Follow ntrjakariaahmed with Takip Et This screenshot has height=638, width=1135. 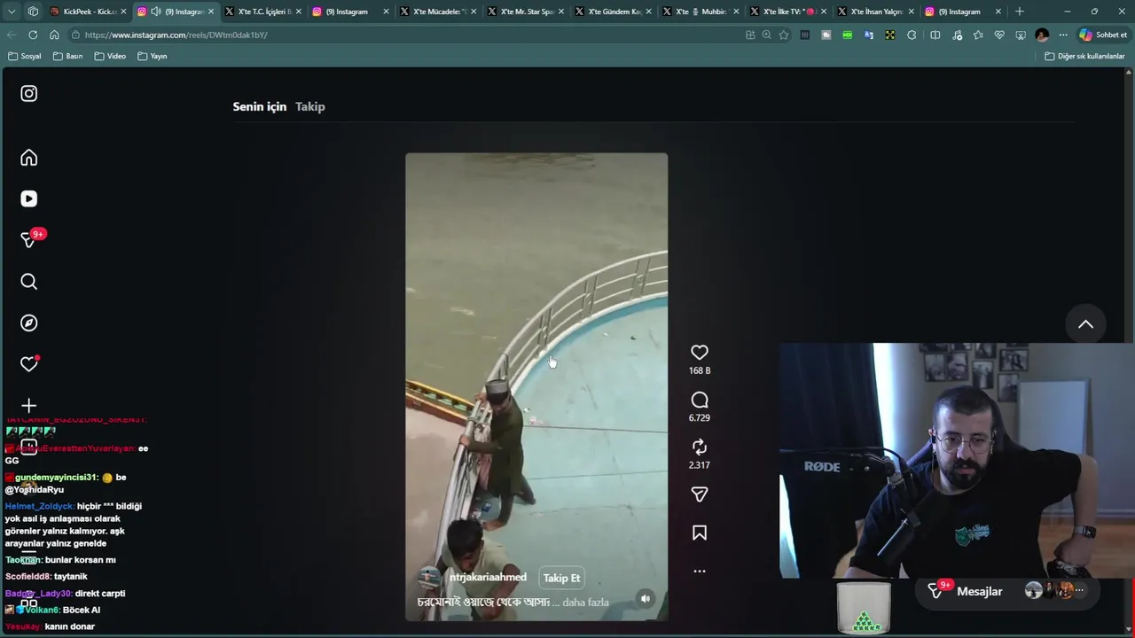[x=561, y=578]
